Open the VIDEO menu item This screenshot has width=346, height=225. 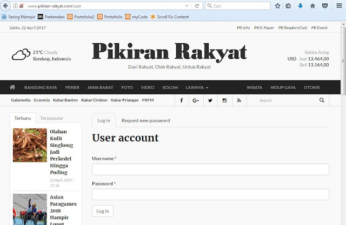148,87
